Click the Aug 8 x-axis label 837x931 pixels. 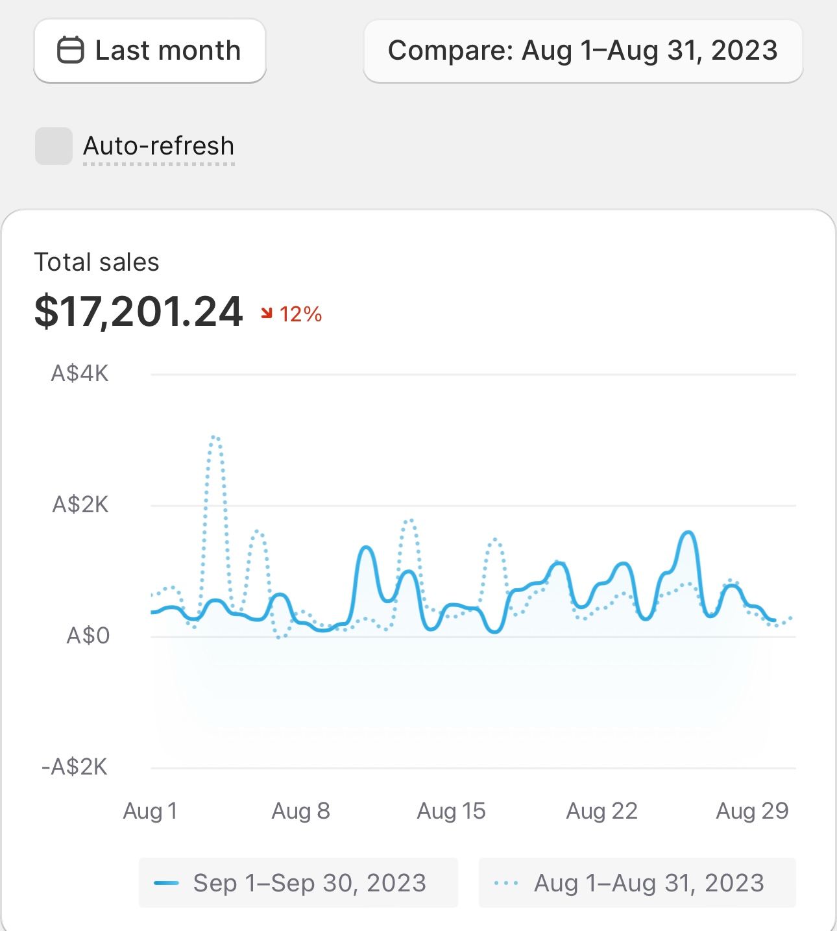(x=300, y=811)
